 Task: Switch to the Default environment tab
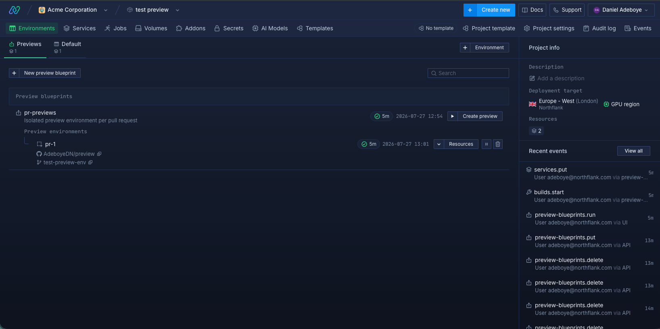[68, 47]
